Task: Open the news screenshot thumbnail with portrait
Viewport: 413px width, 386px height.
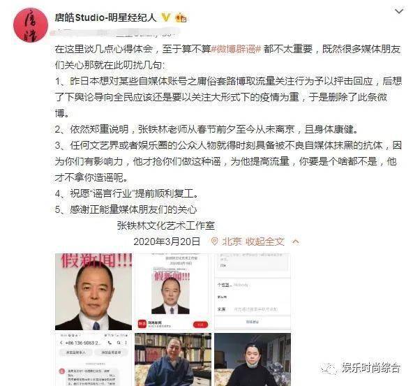Action: (173, 292)
